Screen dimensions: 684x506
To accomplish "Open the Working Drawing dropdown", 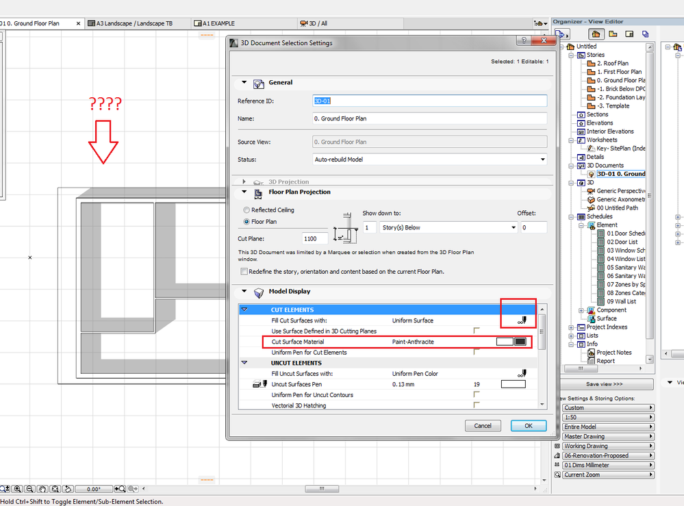I will [608, 446].
